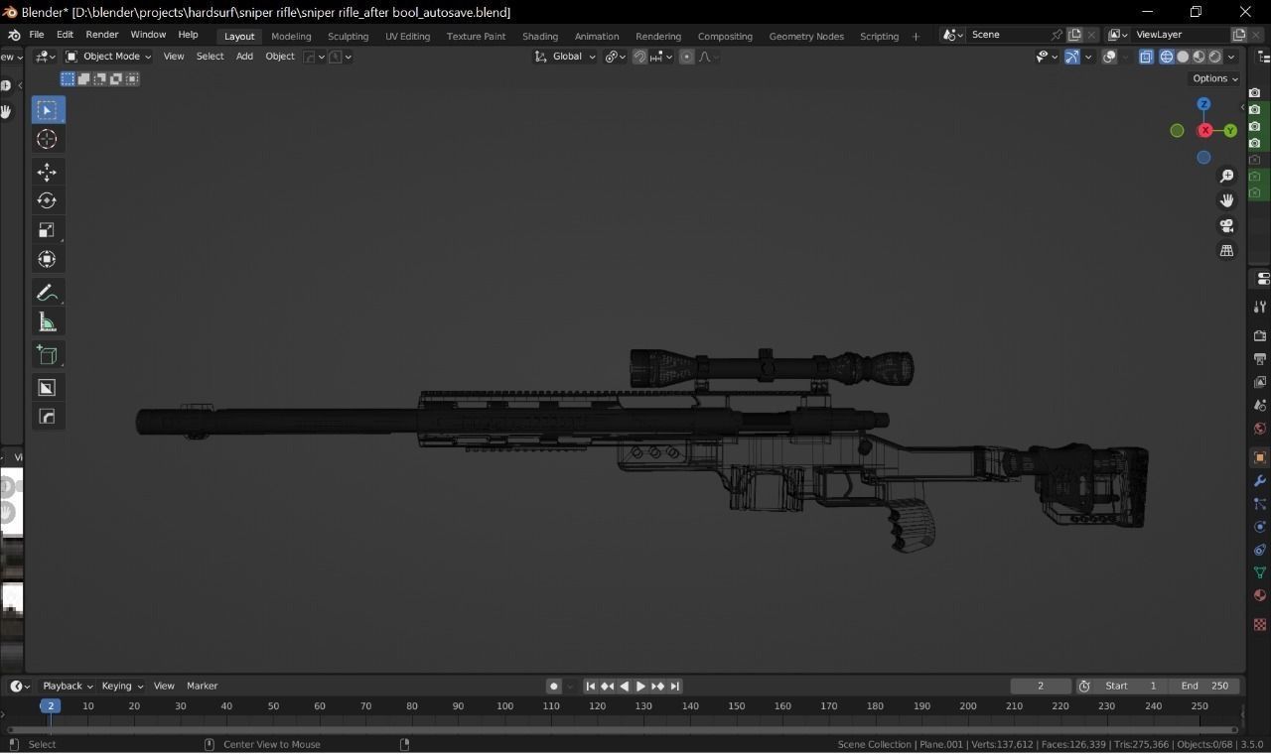The image size is (1271, 754).
Task: Switch to Solid viewport shading
Action: click(x=1183, y=57)
